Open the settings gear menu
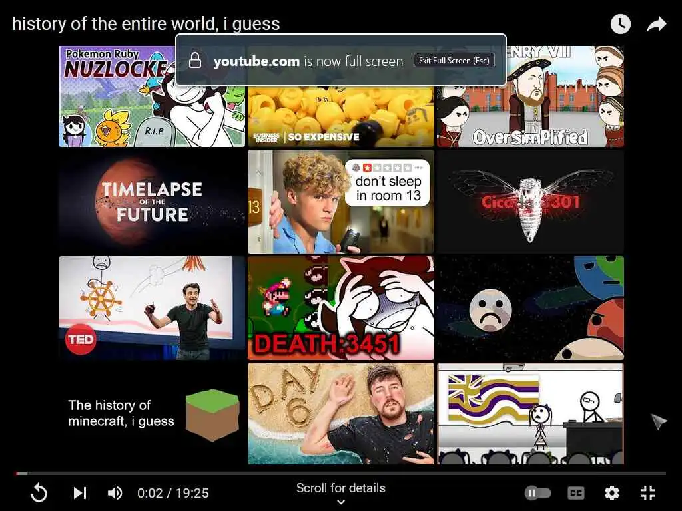 tap(611, 493)
